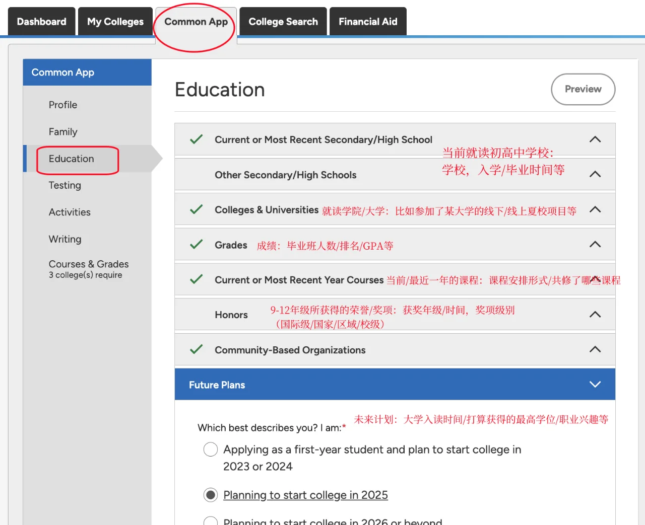The height and width of the screenshot is (525, 645).
Task: Click the Preview button
Action: (583, 89)
